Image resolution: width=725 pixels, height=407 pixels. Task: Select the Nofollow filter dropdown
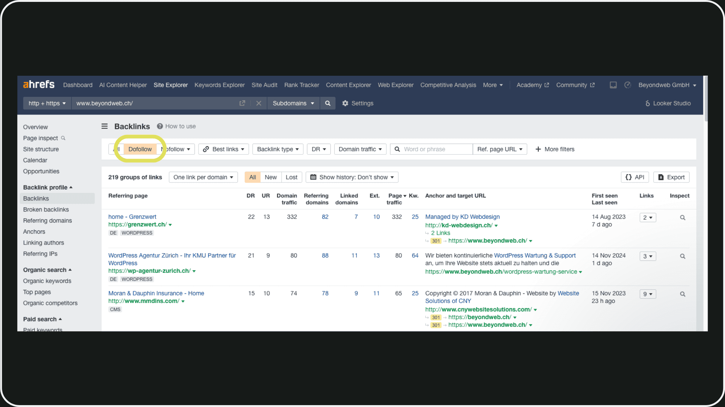point(176,149)
